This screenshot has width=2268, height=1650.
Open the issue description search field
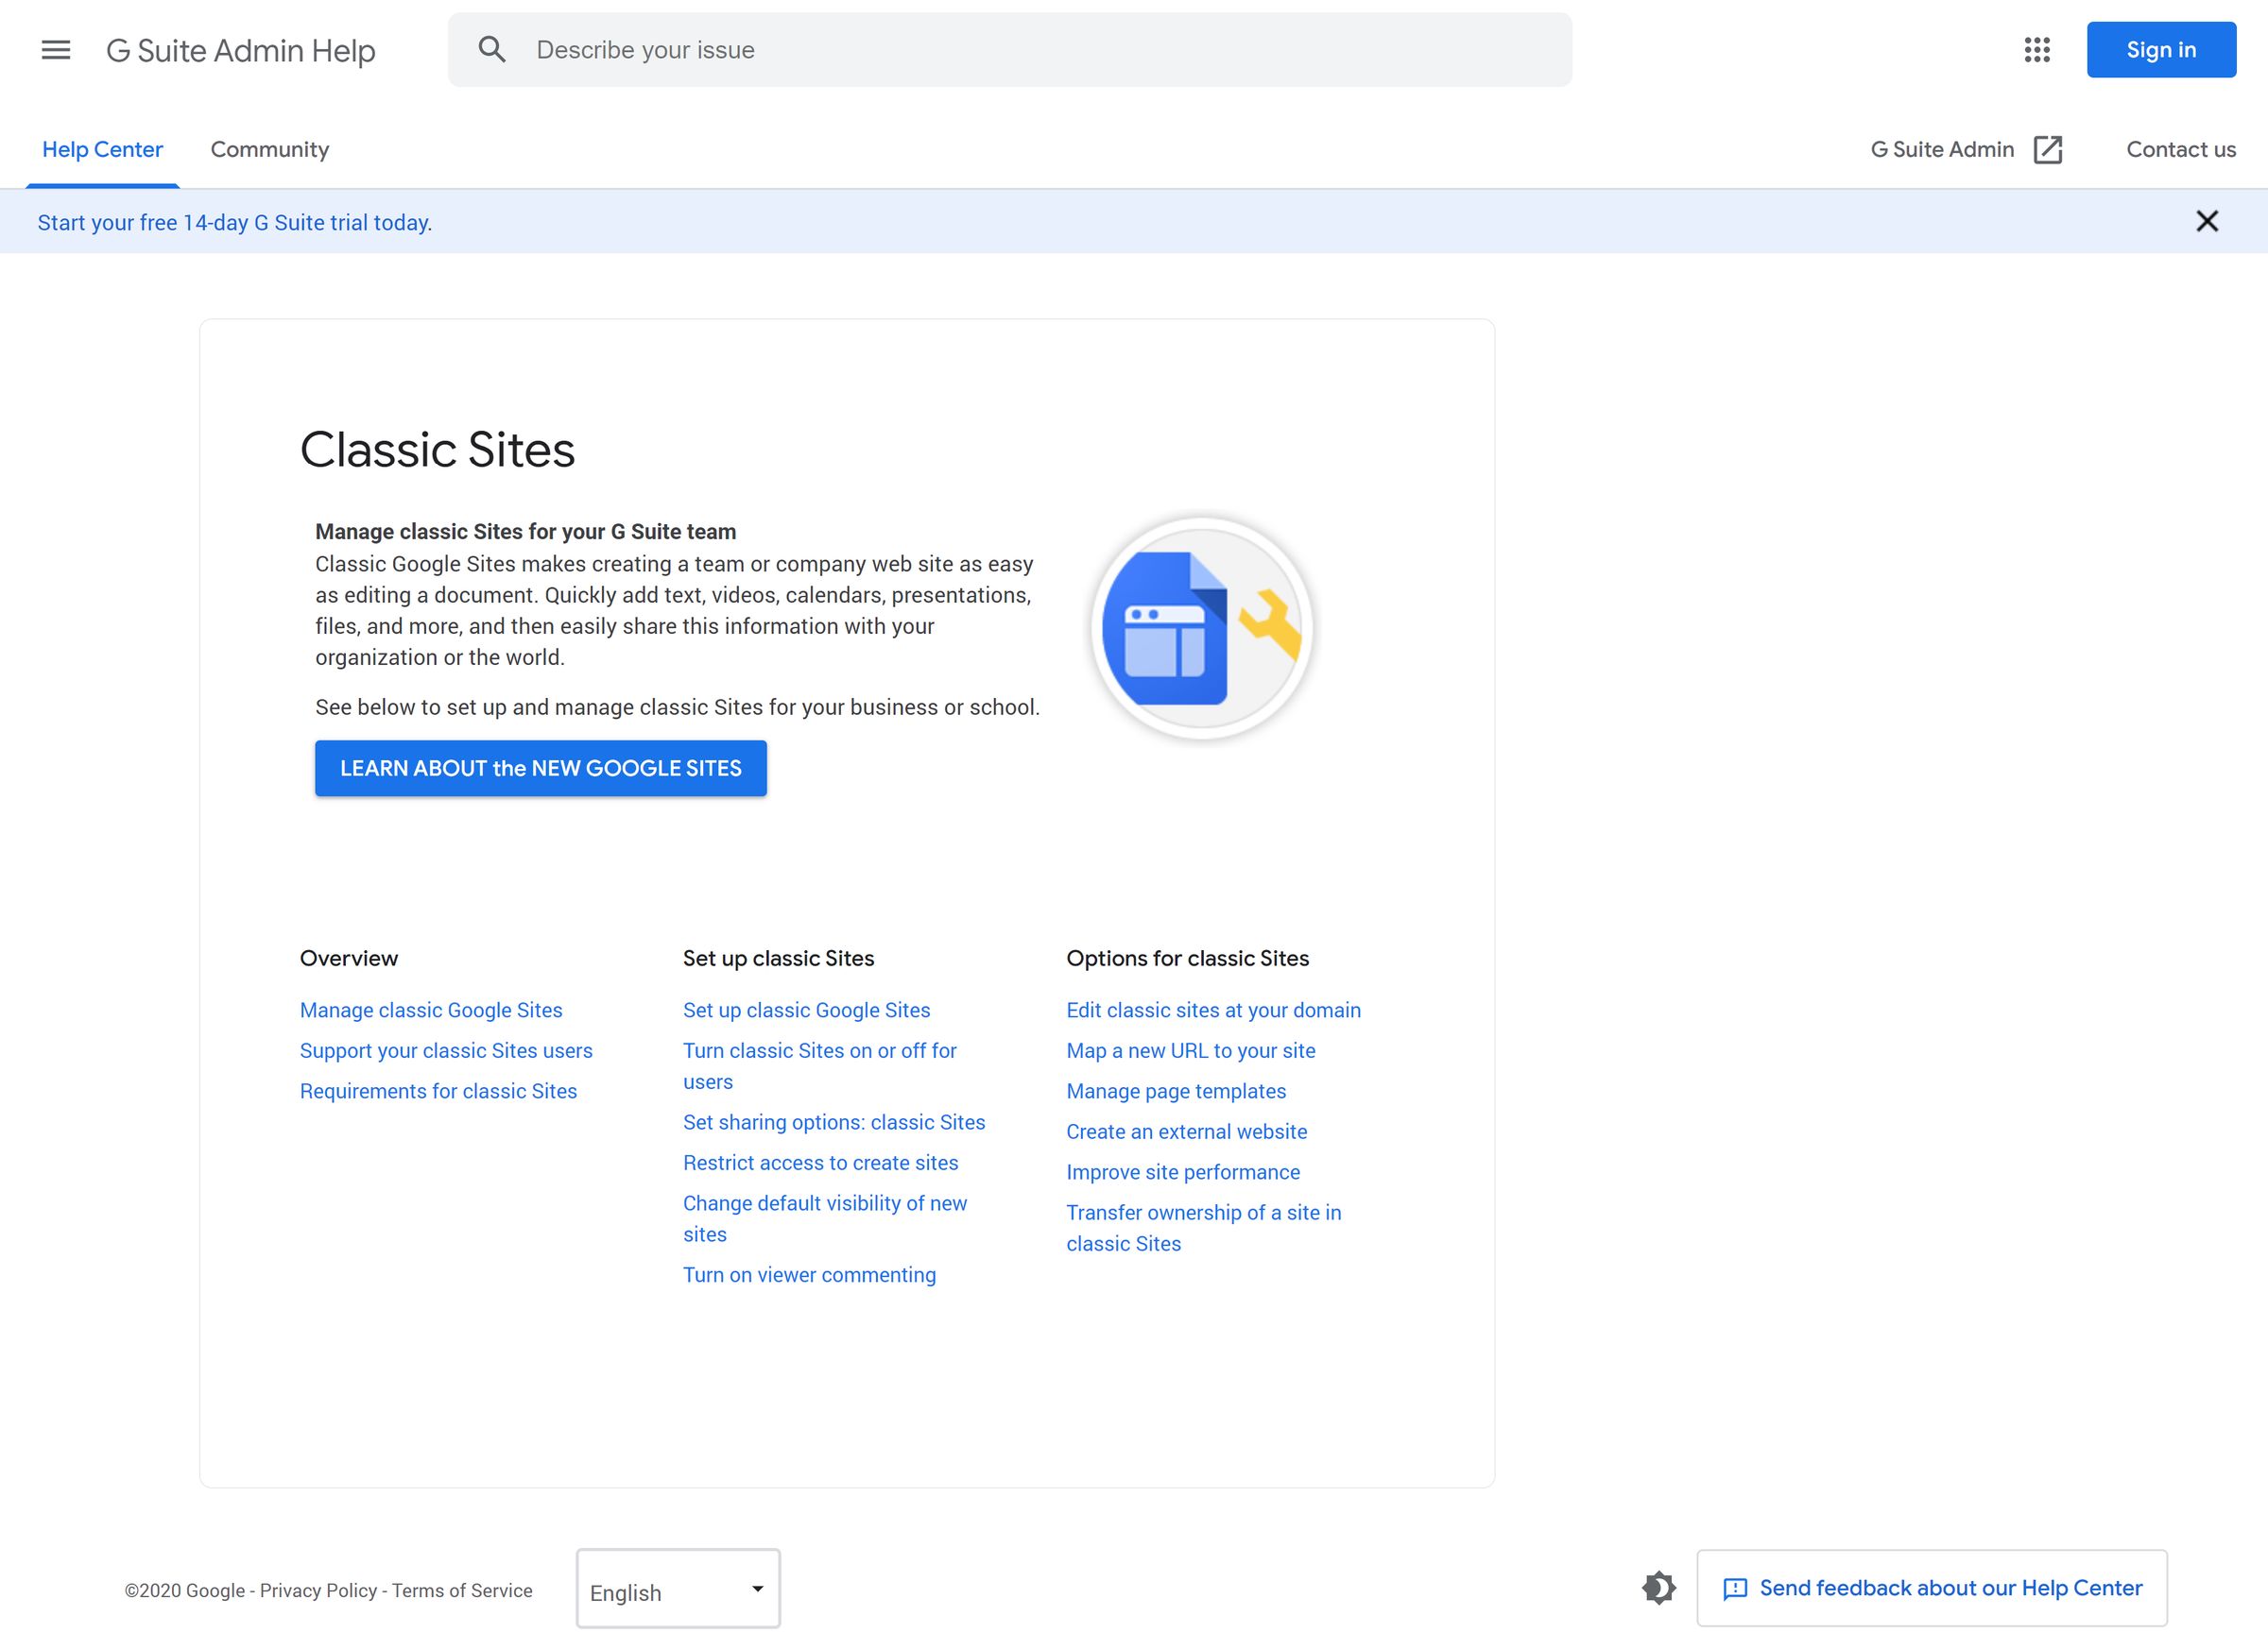900,49
